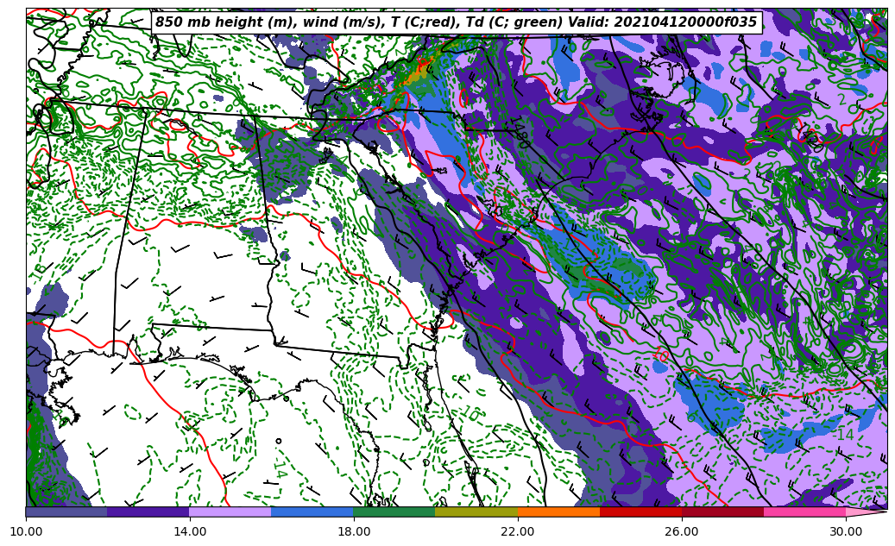Click the pink 28–30 colorbar segment
This screenshot has width=895, height=546.
click(x=804, y=511)
